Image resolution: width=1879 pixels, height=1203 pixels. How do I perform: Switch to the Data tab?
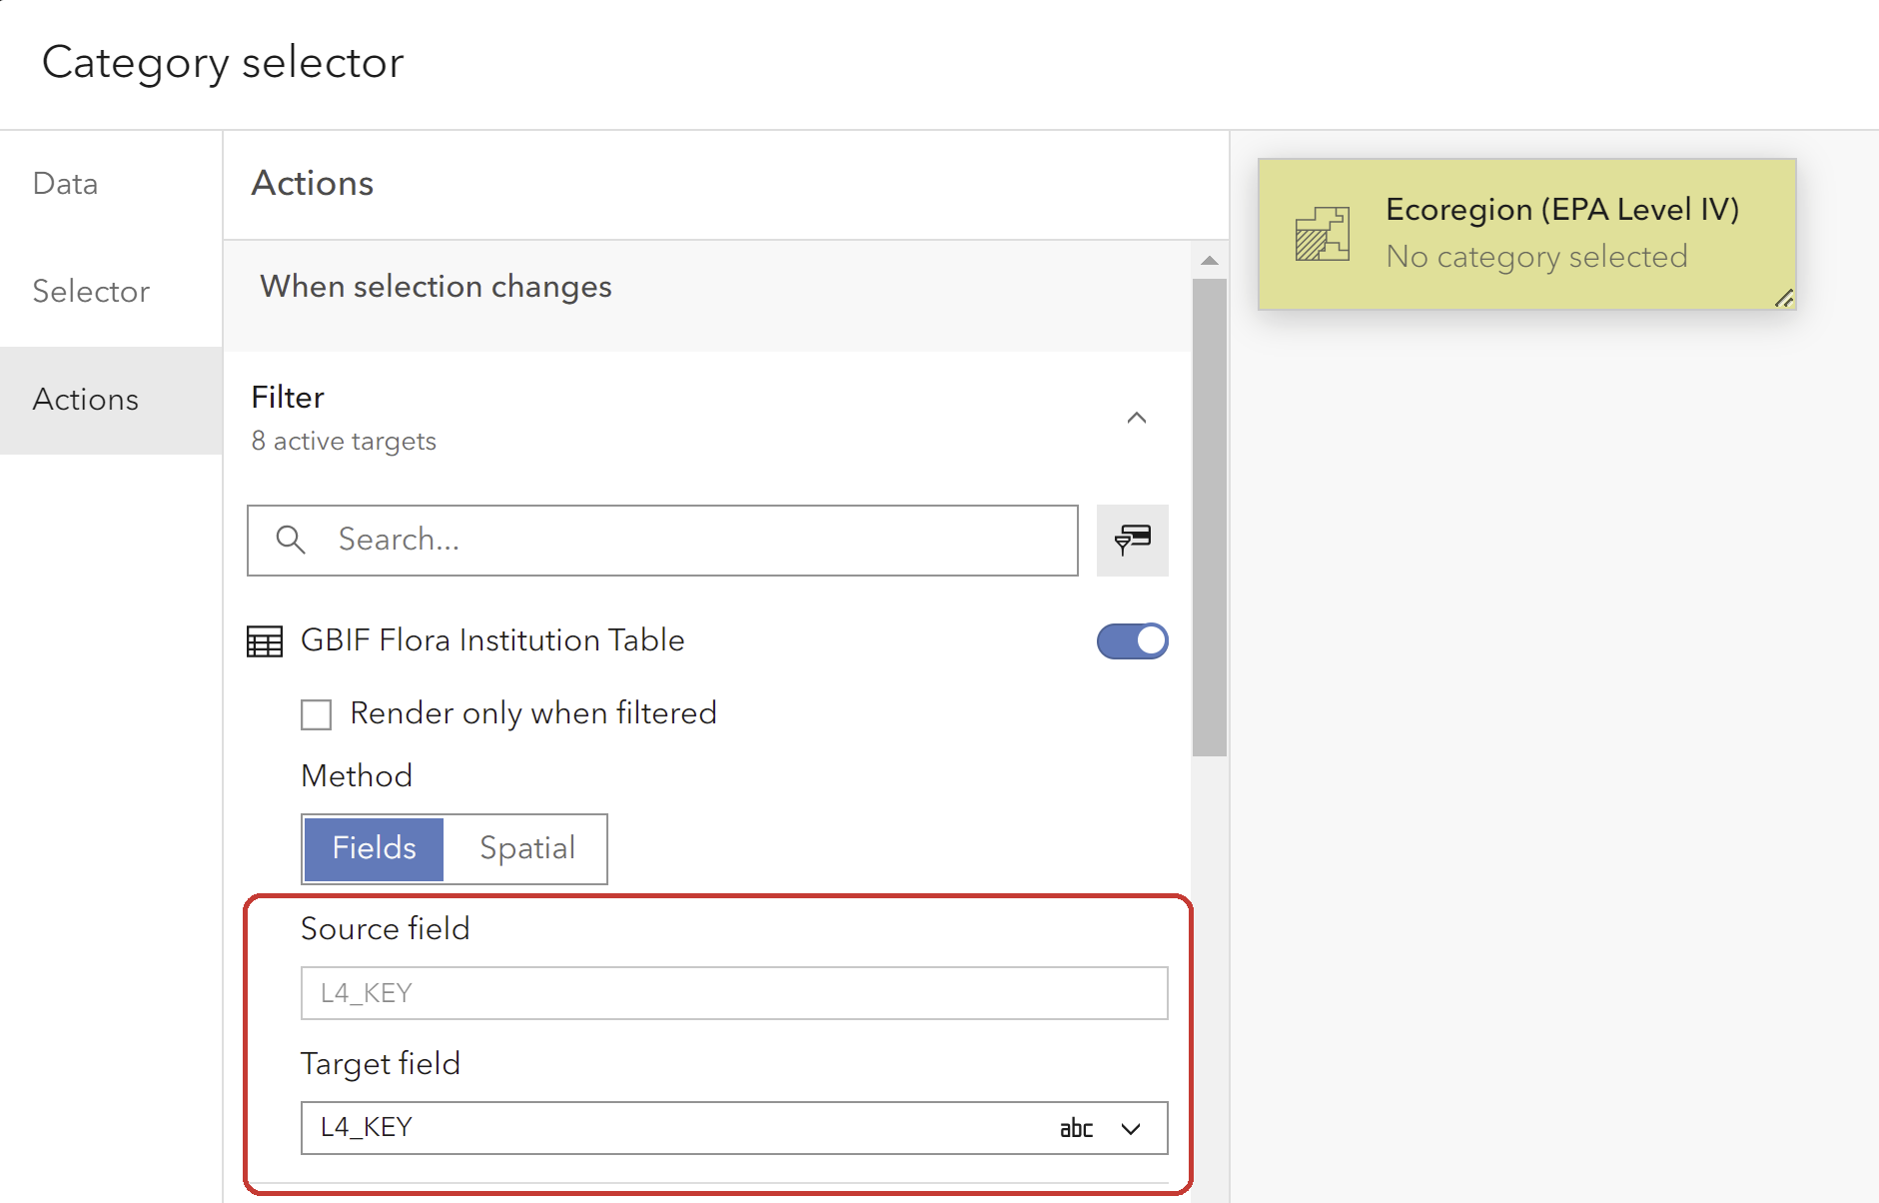(x=64, y=183)
